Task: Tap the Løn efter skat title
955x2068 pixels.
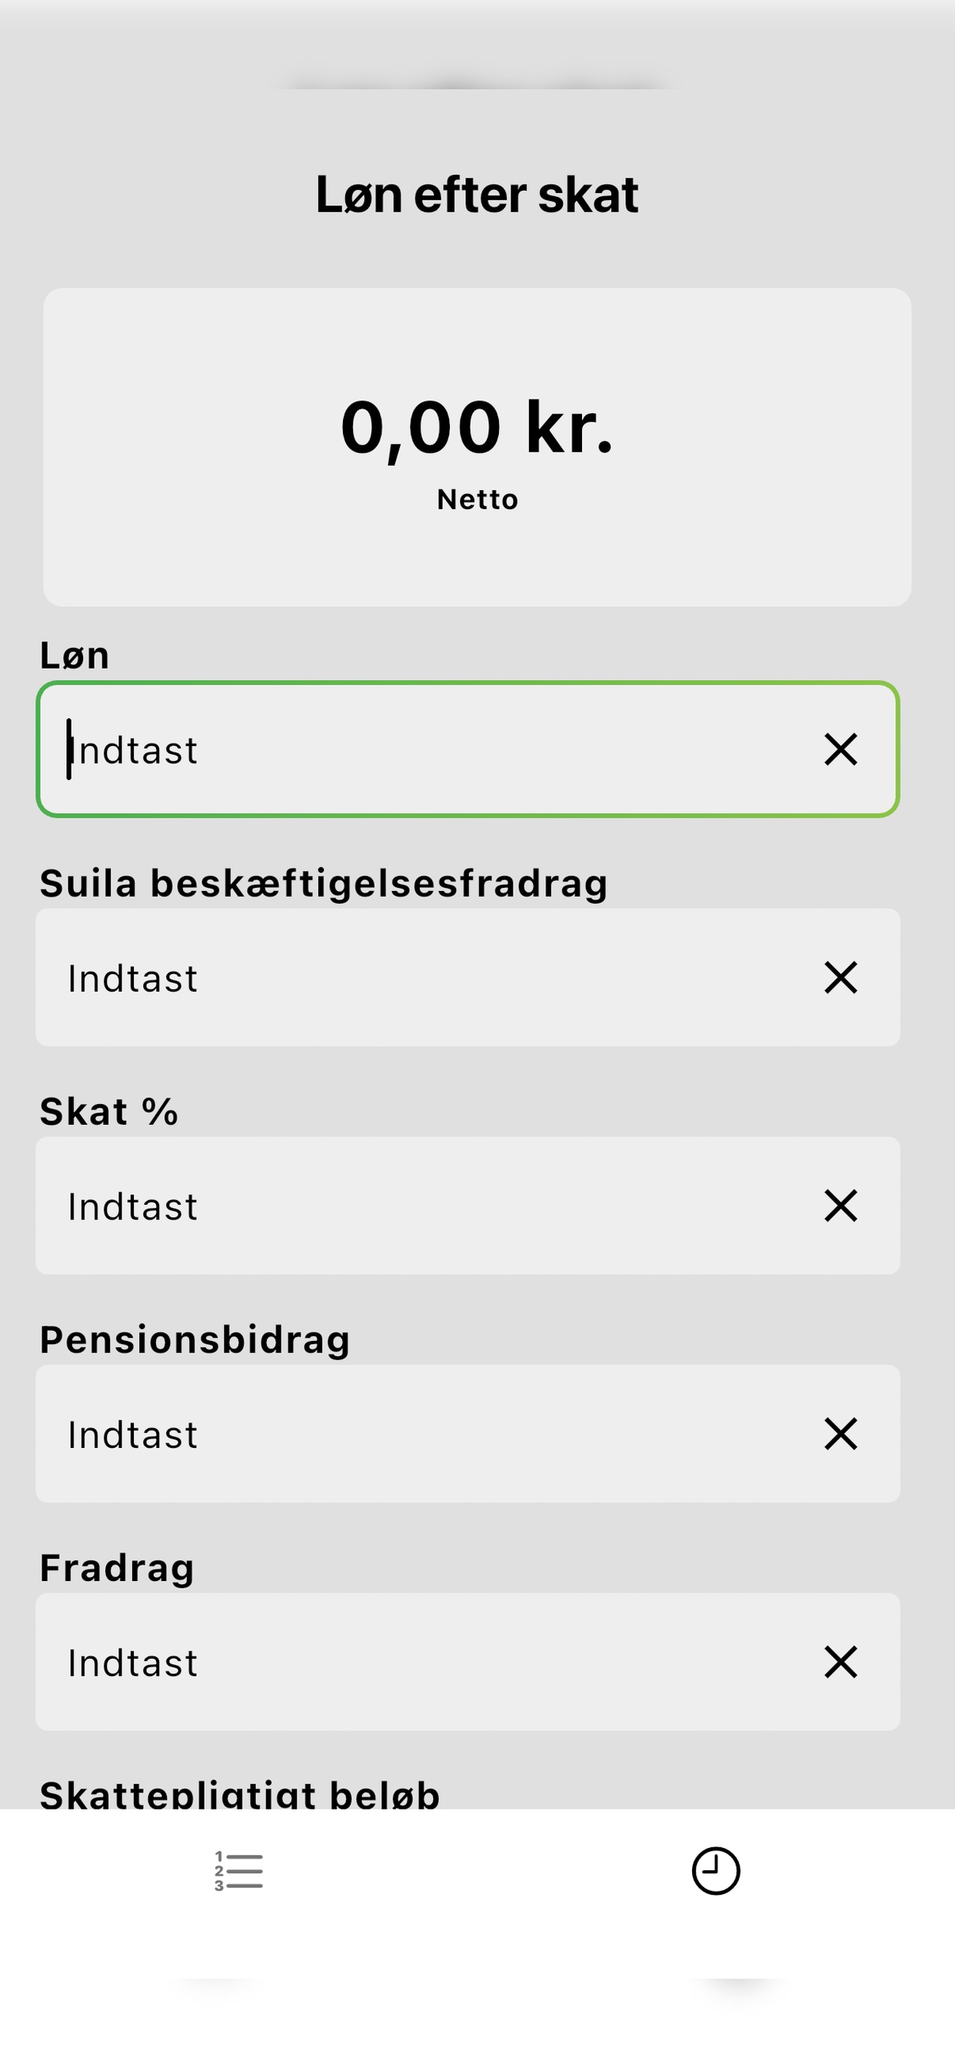Action: pos(477,195)
